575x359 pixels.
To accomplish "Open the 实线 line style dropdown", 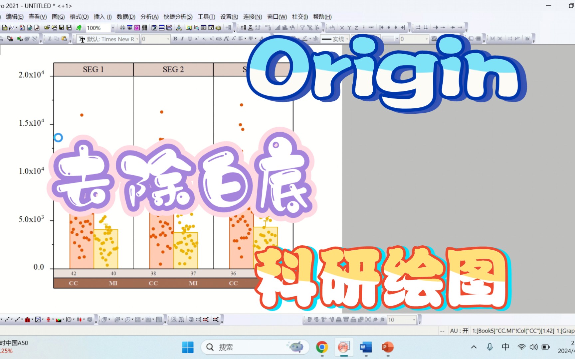I will (x=347, y=39).
